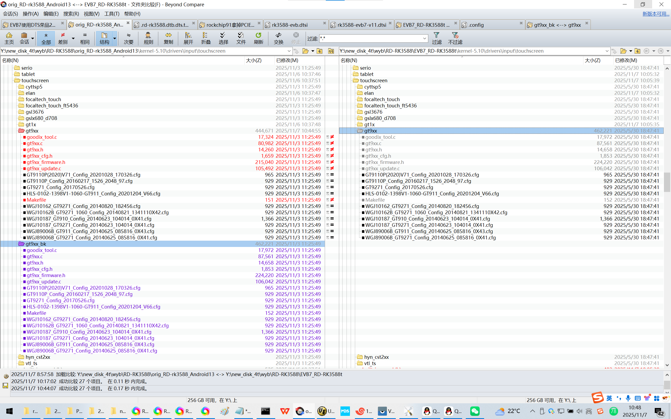The width and height of the screenshot is (671, 419).
Task: Collapse the gt9xx_bk folder in left pane
Action: pyautogui.click(x=21, y=244)
